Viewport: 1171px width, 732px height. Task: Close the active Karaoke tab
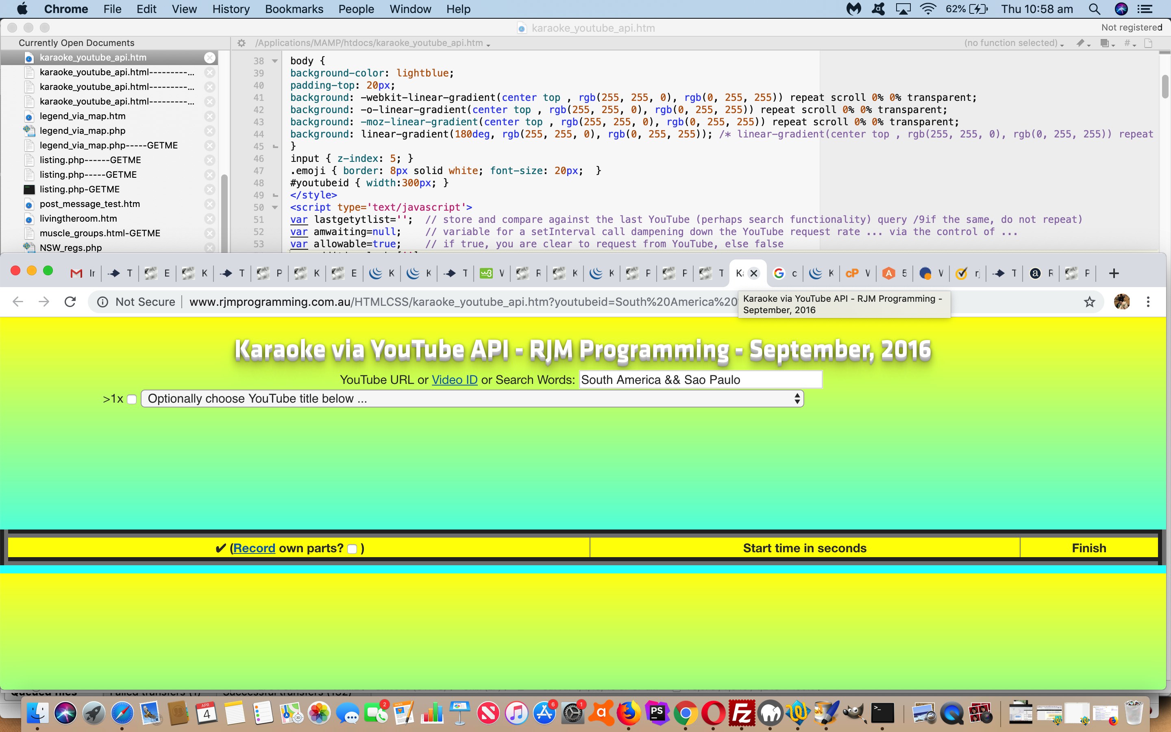pyautogui.click(x=753, y=274)
